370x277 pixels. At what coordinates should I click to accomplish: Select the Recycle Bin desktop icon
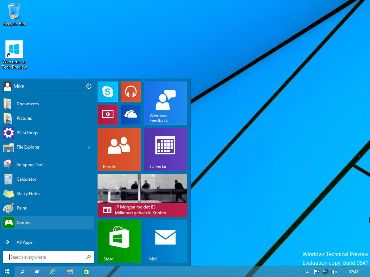(14, 14)
